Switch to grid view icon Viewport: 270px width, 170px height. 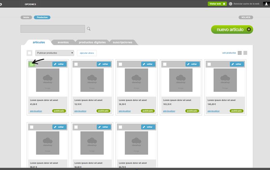[x=240, y=53]
